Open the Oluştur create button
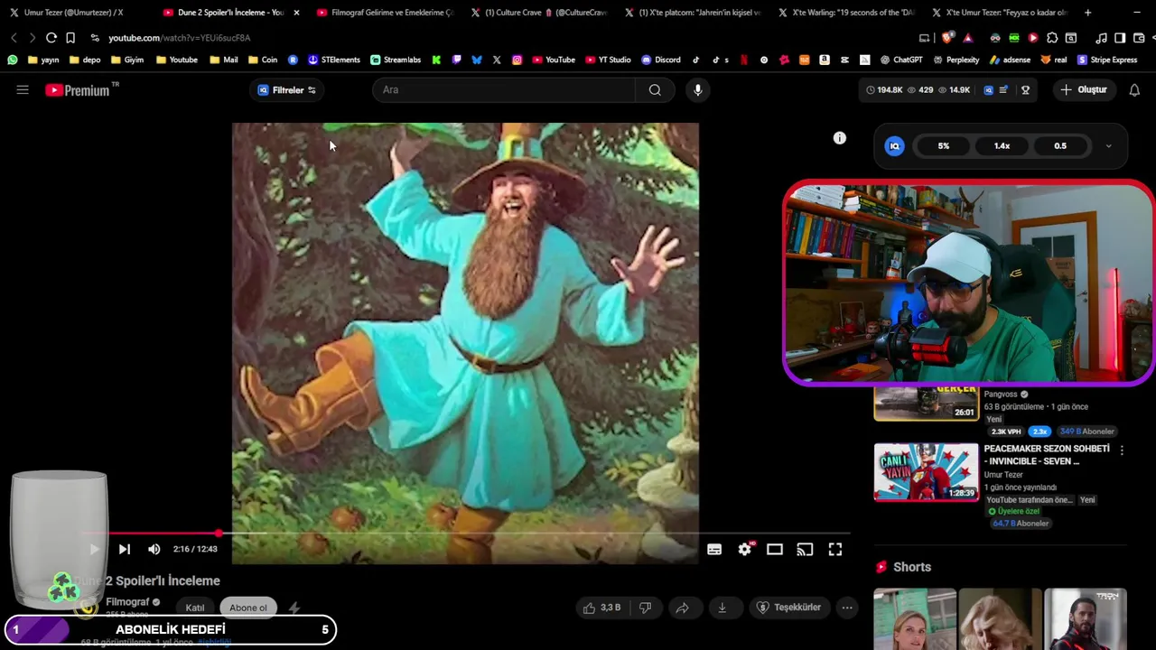The image size is (1156, 650). click(x=1084, y=90)
